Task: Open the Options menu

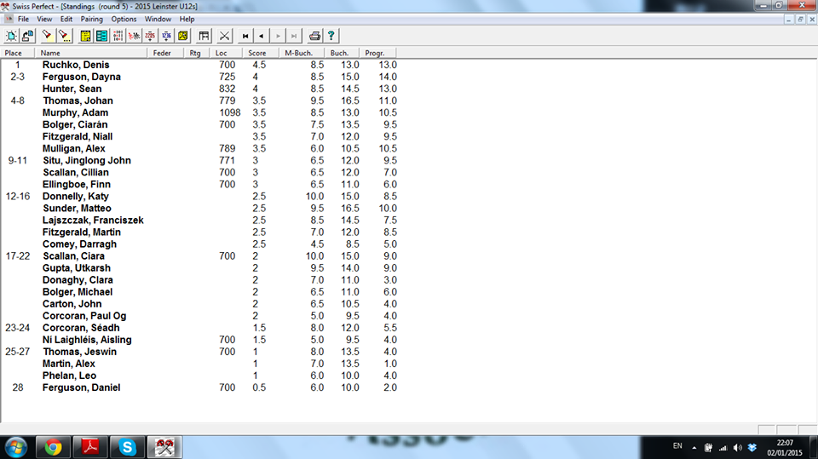Action: (124, 19)
